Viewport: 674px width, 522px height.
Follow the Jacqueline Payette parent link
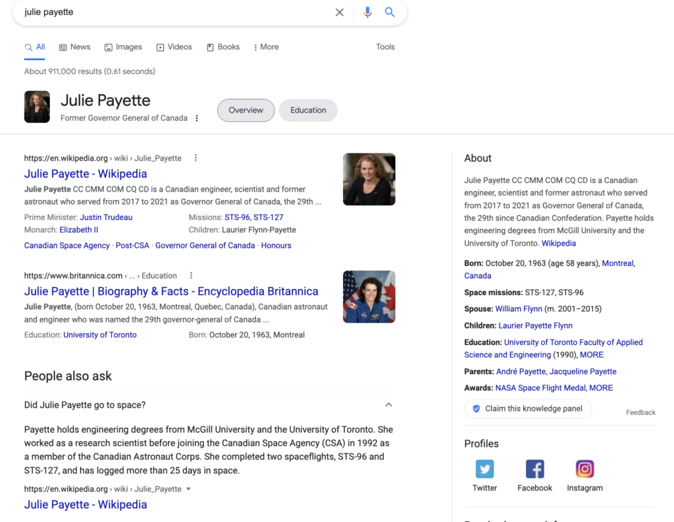pyautogui.click(x=583, y=371)
